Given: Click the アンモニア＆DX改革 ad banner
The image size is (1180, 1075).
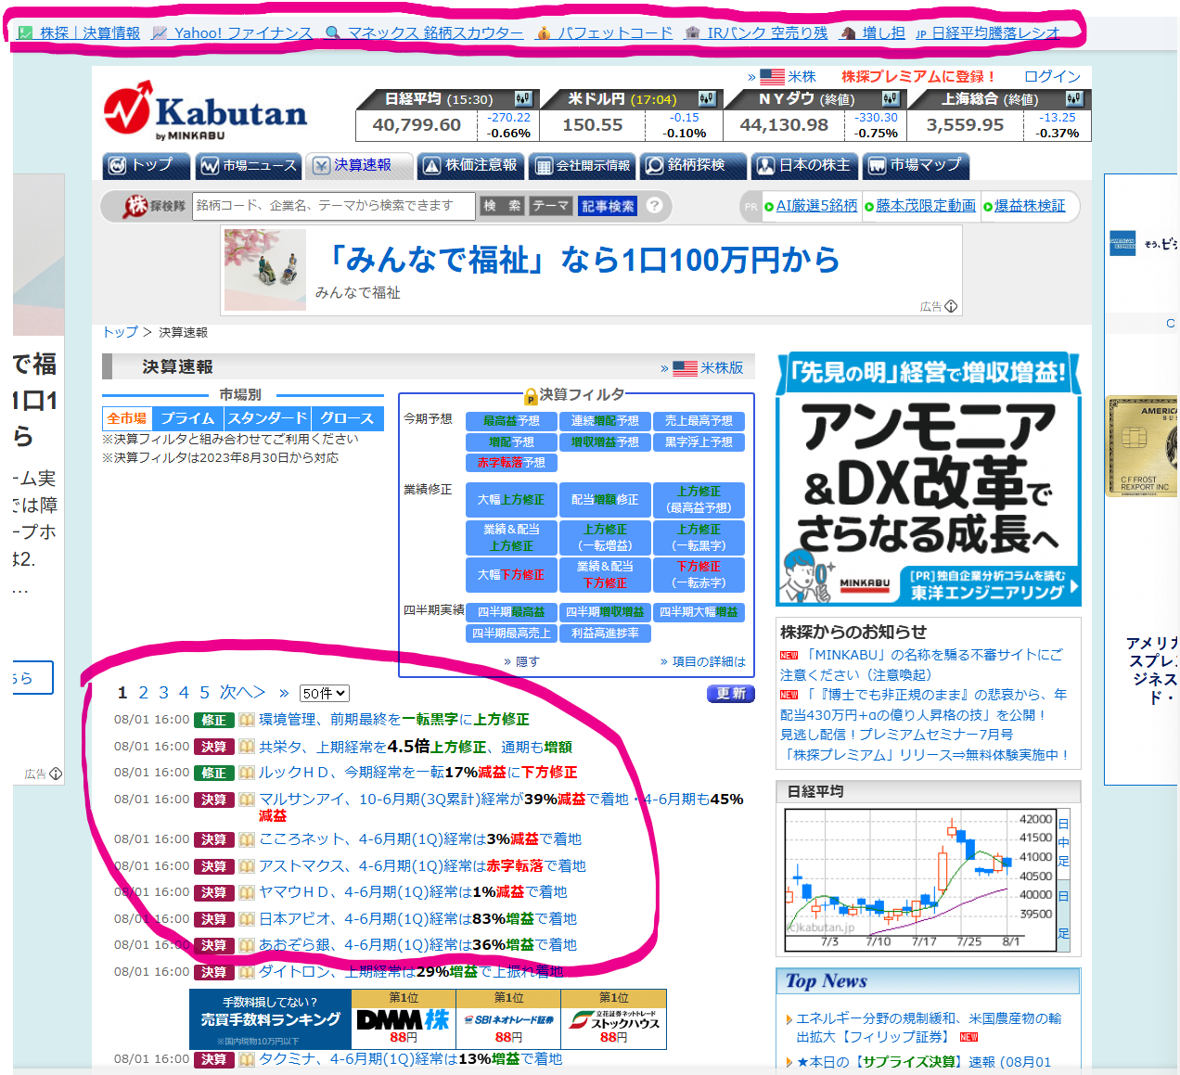Looking at the screenshot, I should [x=928, y=479].
